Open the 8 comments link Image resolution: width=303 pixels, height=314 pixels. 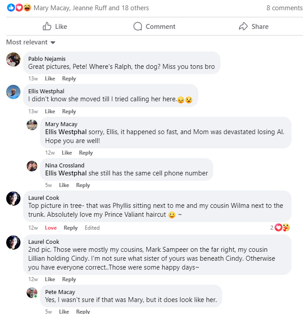point(284,8)
